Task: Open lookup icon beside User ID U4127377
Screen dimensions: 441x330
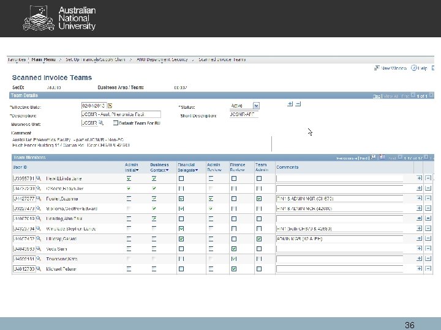Action: (x=39, y=199)
